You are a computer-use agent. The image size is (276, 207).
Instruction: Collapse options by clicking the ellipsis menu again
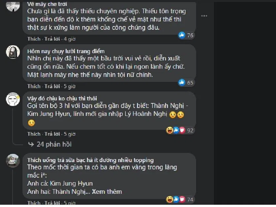(204, 15)
